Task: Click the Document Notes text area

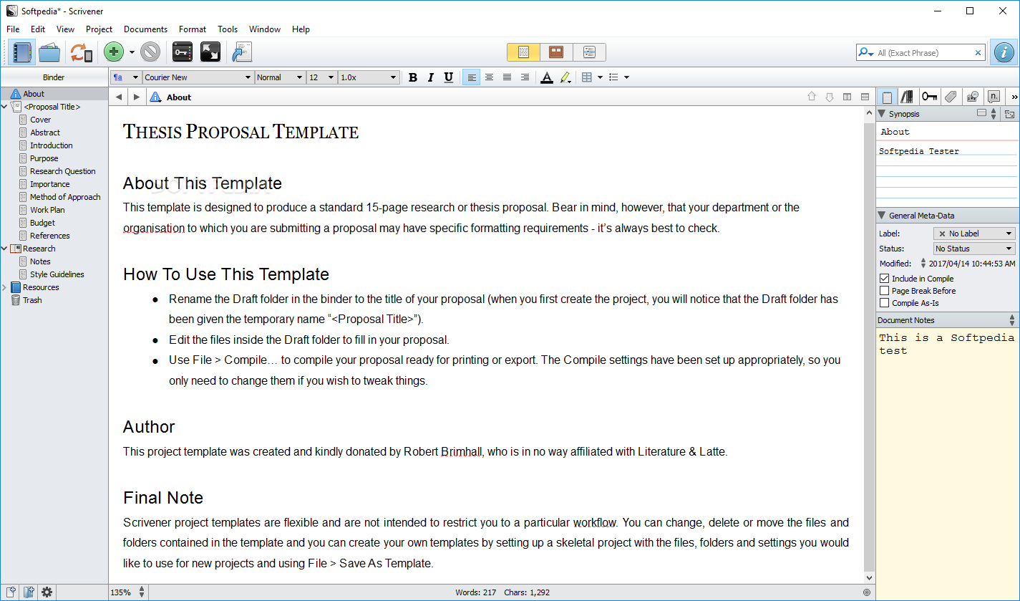Action: tap(947, 463)
